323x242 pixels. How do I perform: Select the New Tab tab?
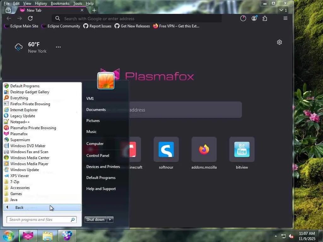click(51, 10)
